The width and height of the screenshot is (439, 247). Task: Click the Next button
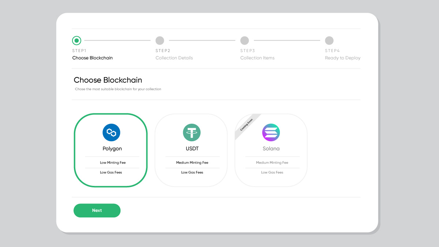click(x=97, y=210)
